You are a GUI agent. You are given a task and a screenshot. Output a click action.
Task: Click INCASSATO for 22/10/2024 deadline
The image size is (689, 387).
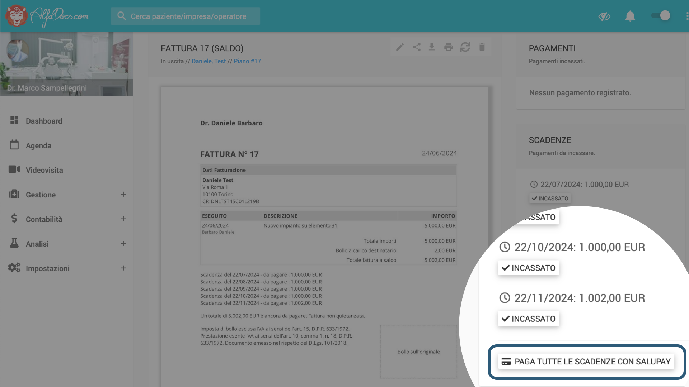(x=528, y=268)
